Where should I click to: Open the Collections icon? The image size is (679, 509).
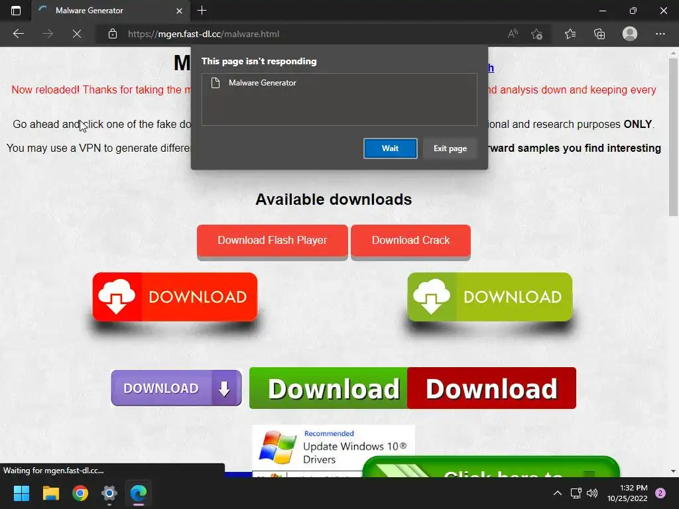pyautogui.click(x=599, y=34)
